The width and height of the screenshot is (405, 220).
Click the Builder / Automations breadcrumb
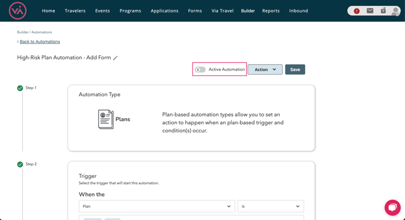34,32
